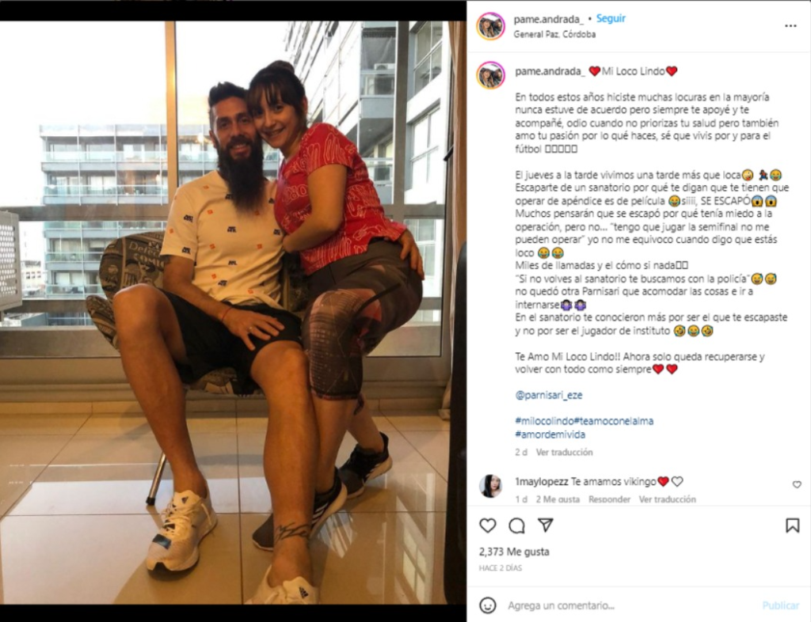Open the couple photo
811x622 pixels.
[x=233, y=313]
